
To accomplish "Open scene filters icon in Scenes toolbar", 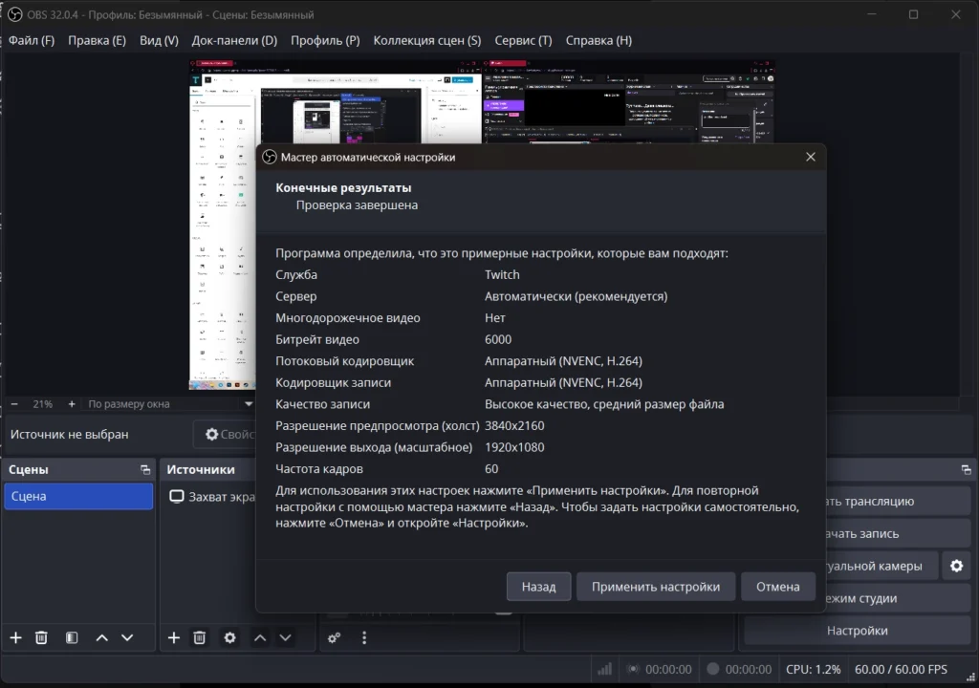I will 71,637.
